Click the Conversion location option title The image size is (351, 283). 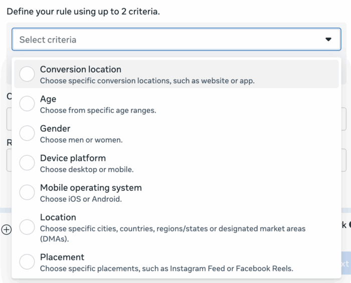(x=80, y=70)
